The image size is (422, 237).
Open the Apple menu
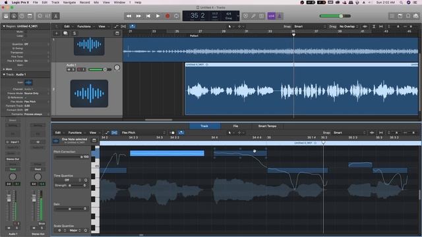6,3
